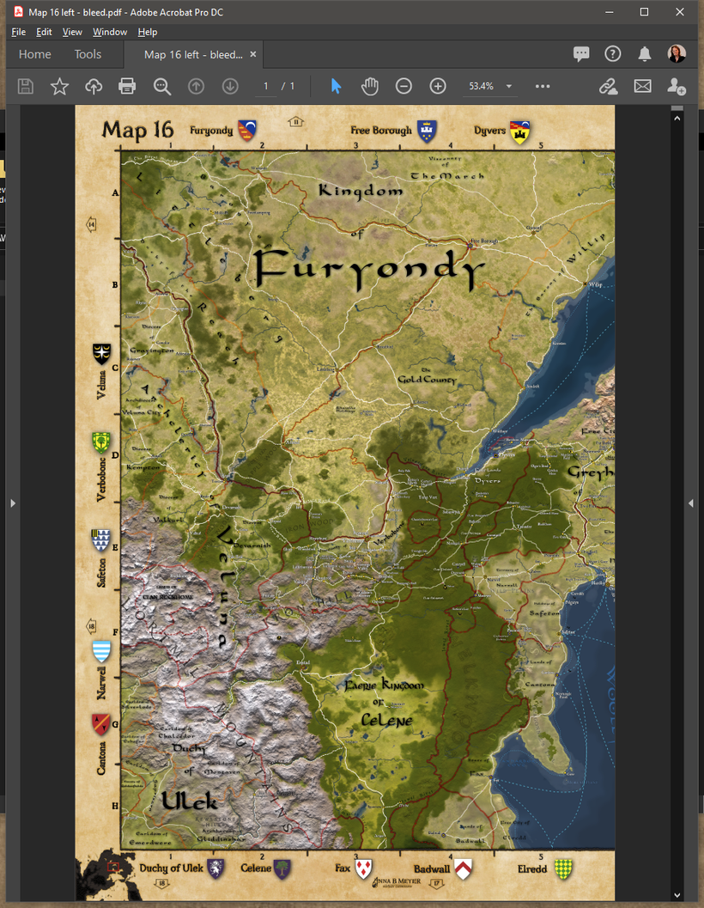Send file by email envelope icon
The image size is (704, 908).
pyautogui.click(x=642, y=86)
